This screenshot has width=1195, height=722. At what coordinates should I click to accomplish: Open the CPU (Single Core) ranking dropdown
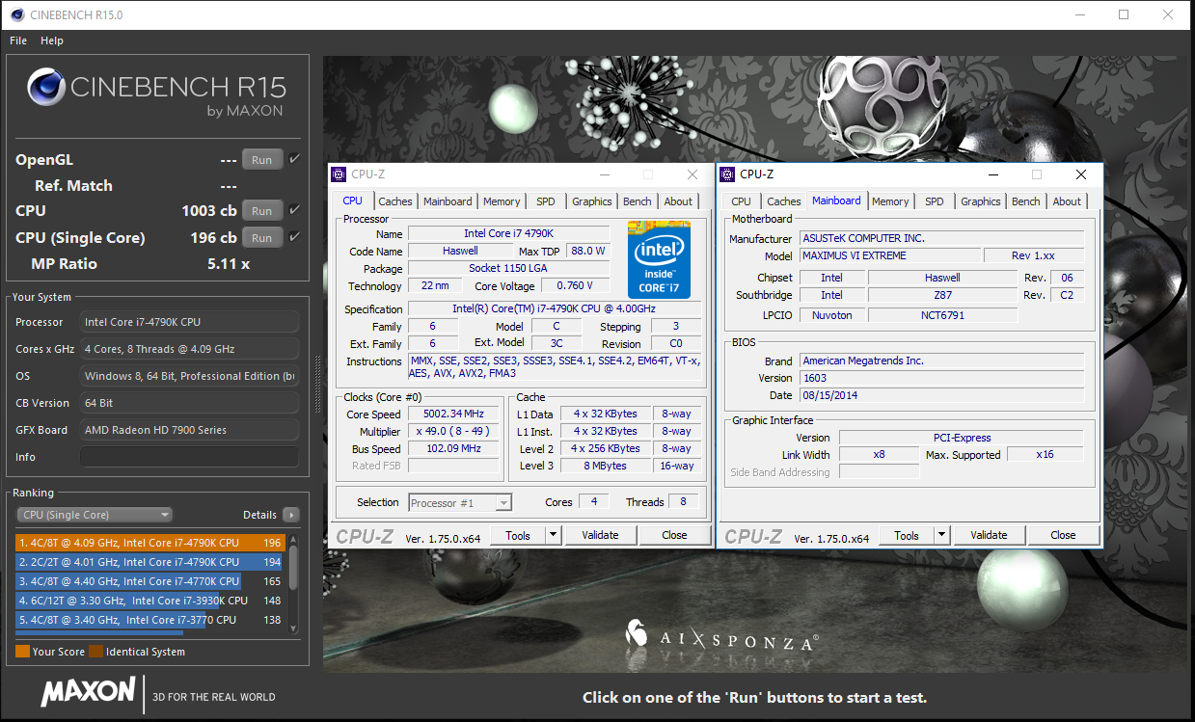(x=95, y=515)
